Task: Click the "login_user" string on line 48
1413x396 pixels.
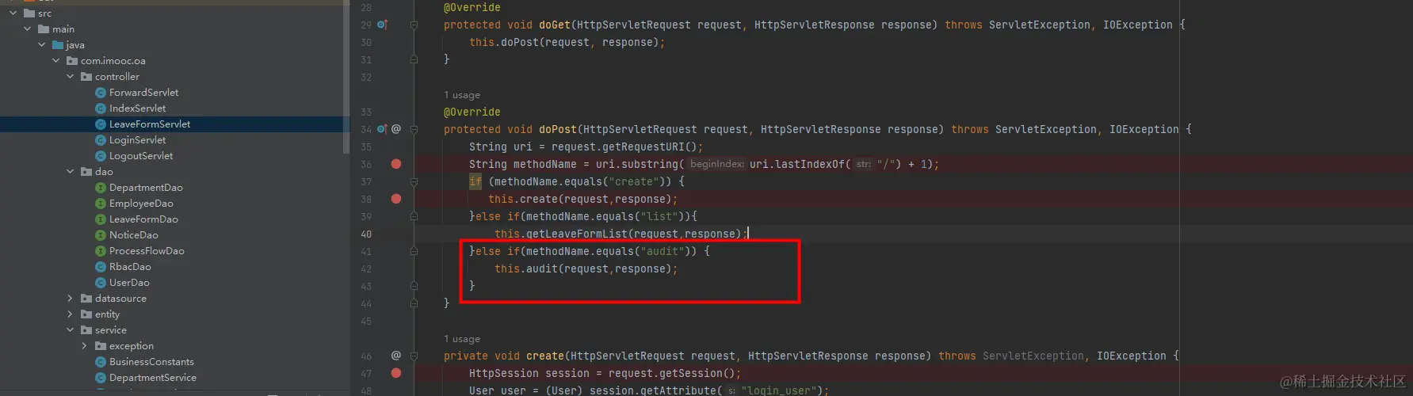Action: [778, 390]
